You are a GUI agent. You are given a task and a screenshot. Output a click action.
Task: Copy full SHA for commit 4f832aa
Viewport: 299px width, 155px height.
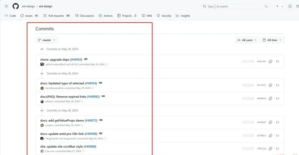[x=270, y=149]
